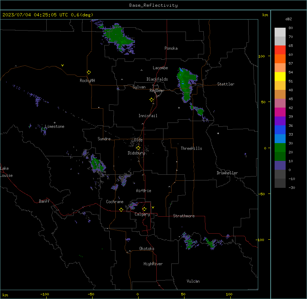Click the -30 value in dBZ legend

click(x=292, y=187)
